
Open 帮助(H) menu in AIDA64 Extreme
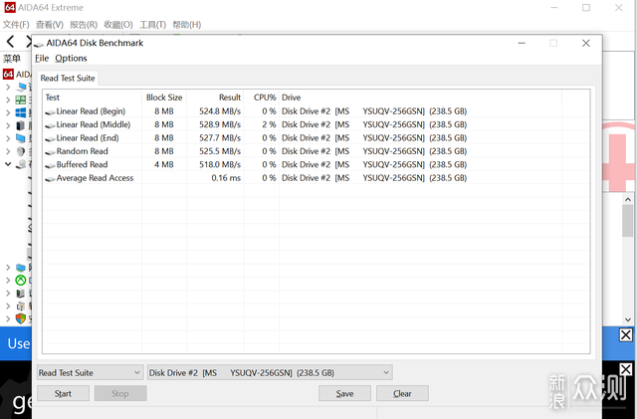pyautogui.click(x=187, y=25)
